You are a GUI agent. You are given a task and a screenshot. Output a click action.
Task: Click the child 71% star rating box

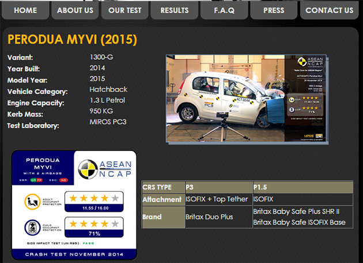(x=93, y=226)
